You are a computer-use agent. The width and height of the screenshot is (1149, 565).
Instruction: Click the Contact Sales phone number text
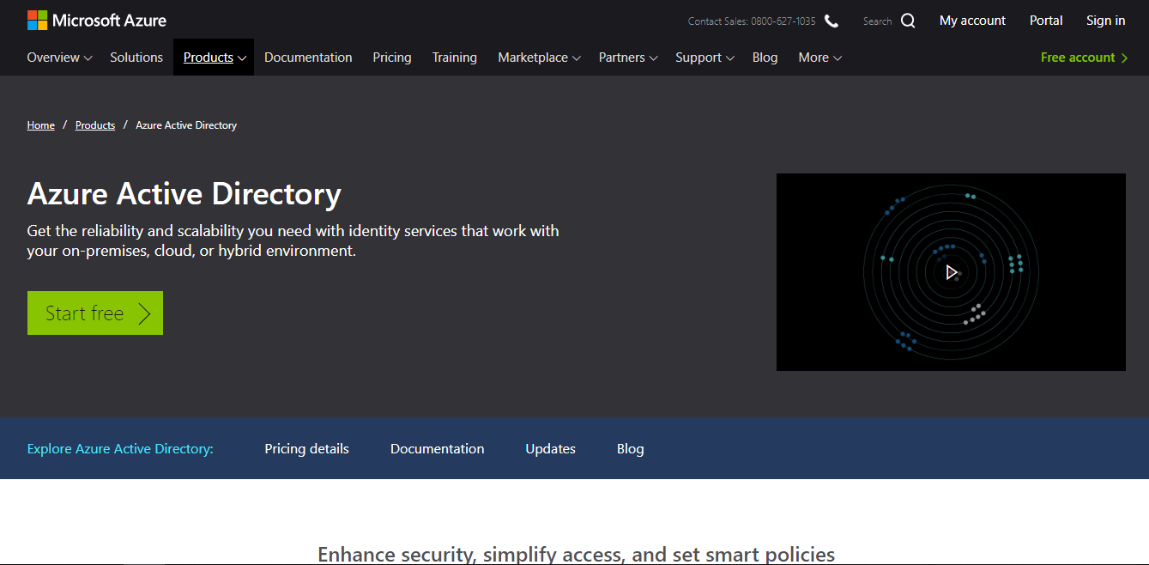[752, 21]
